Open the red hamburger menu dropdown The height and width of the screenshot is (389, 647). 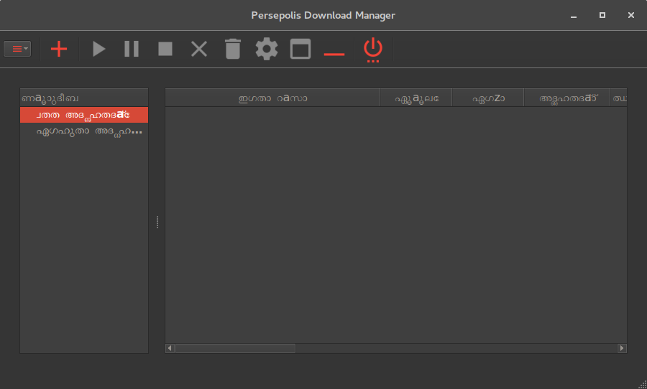click(17, 49)
